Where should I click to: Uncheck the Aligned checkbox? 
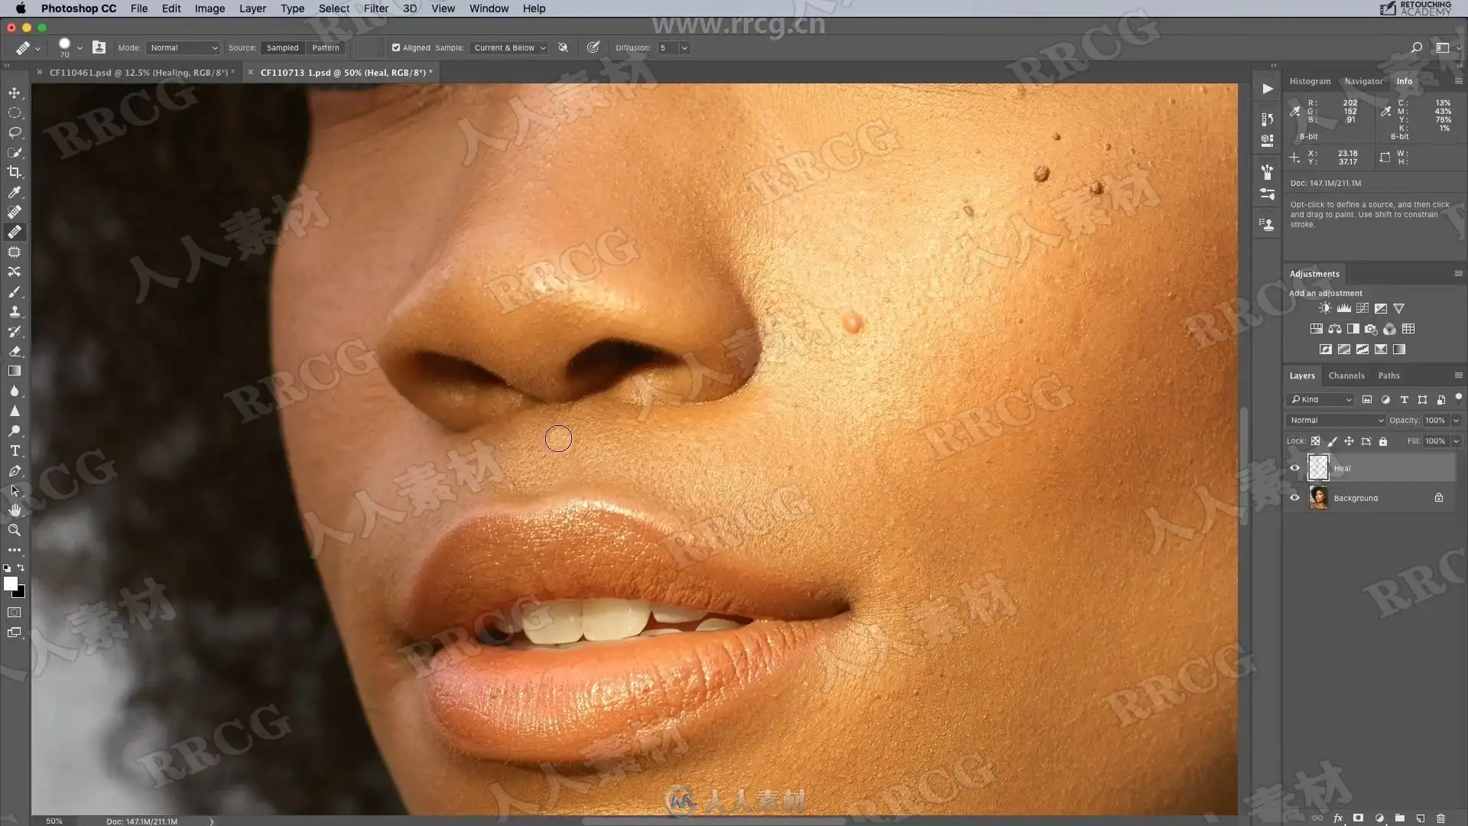pos(396,47)
